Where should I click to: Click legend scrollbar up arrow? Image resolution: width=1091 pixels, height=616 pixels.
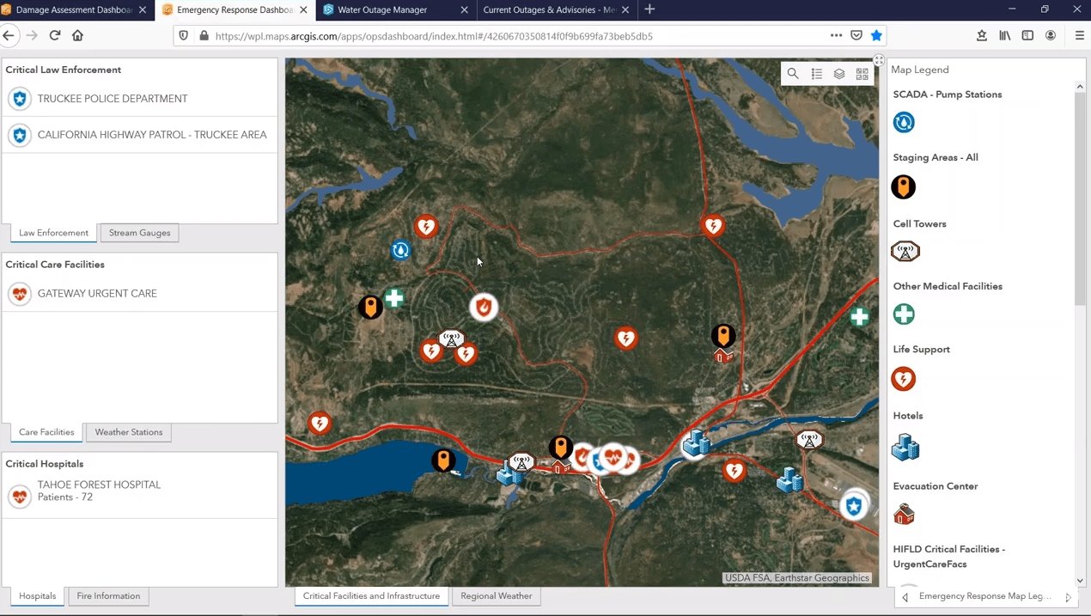click(1080, 87)
